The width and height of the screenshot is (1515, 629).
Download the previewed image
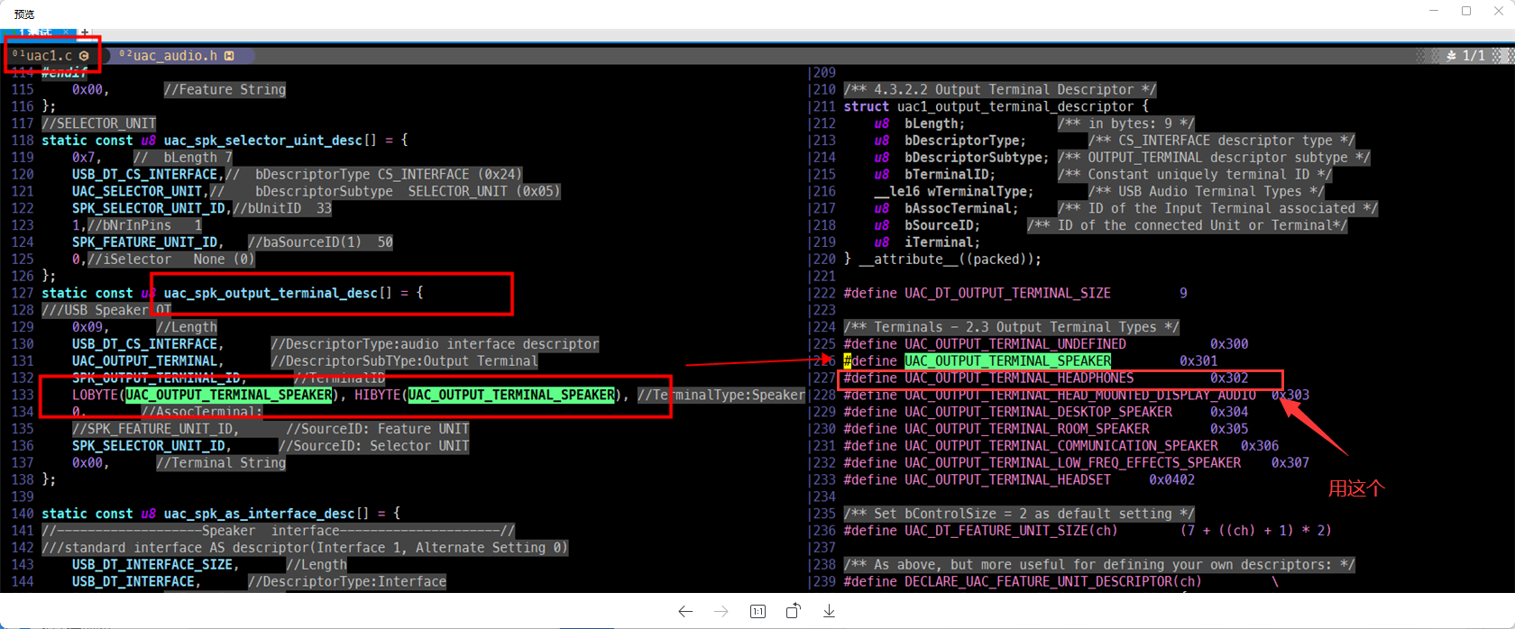click(x=830, y=612)
